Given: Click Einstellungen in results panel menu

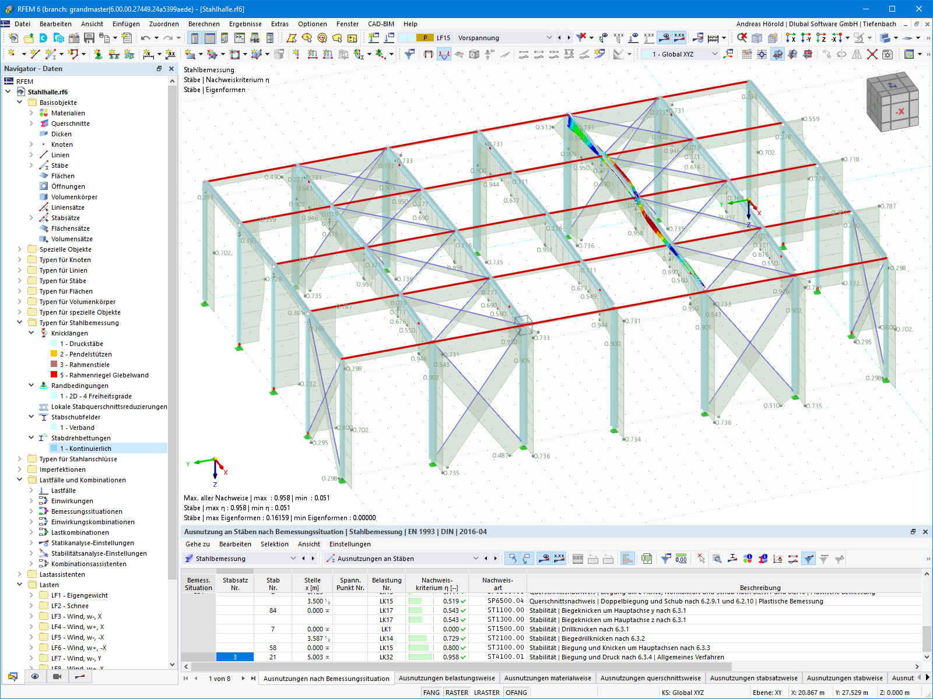Looking at the screenshot, I should click(x=349, y=544).
